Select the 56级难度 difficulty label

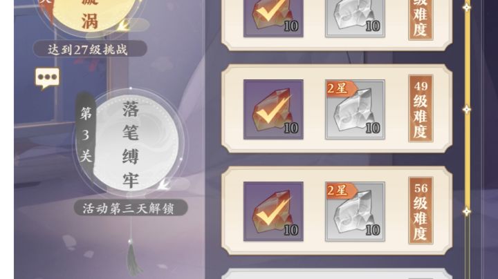421,211
